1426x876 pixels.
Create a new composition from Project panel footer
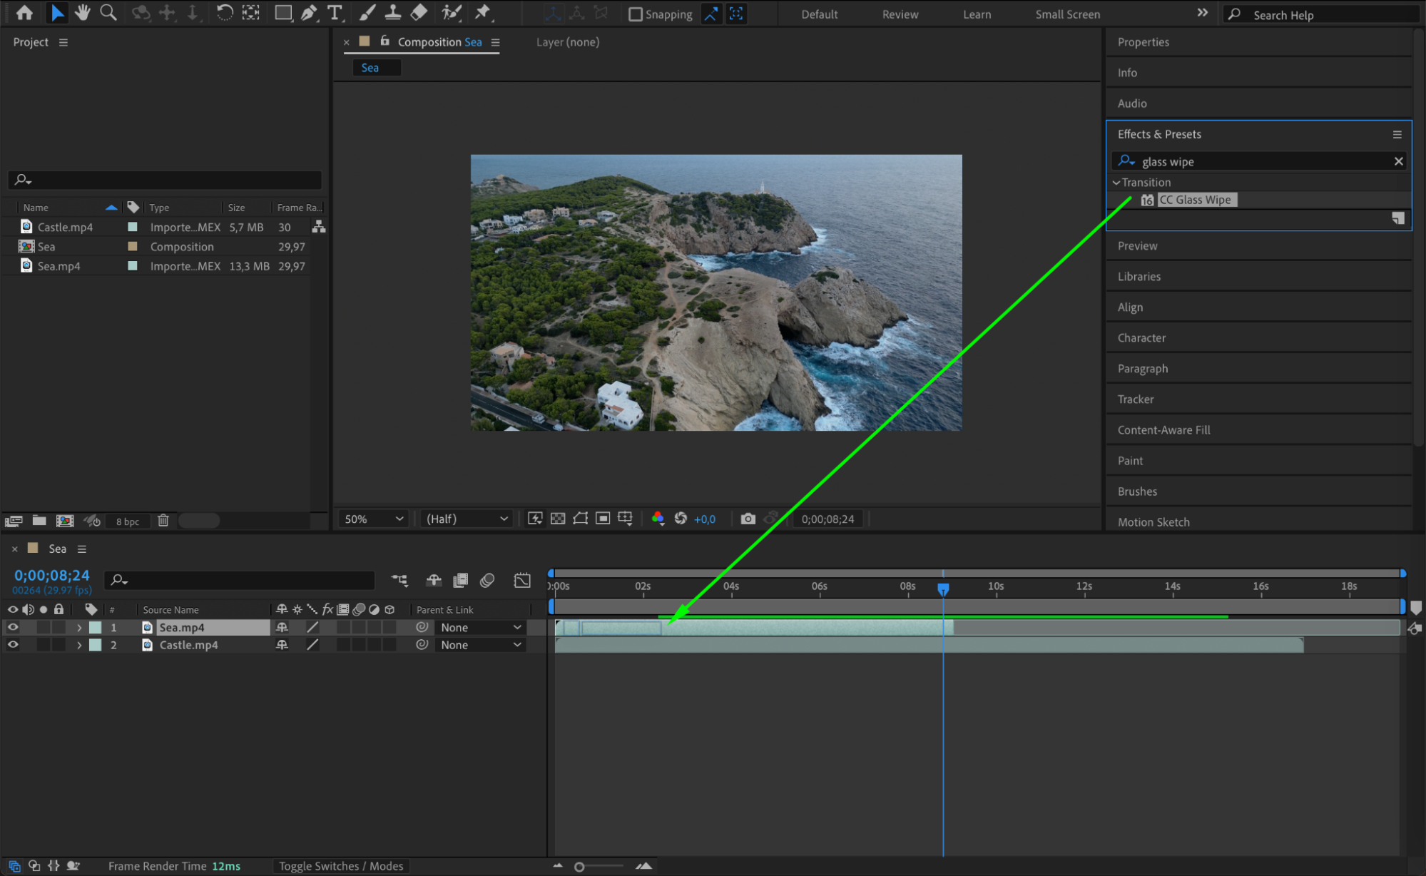pyautogui.click(x=65, y=521)
